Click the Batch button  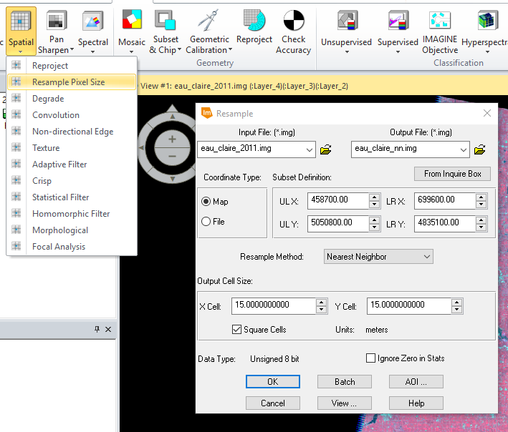(345, 382)
